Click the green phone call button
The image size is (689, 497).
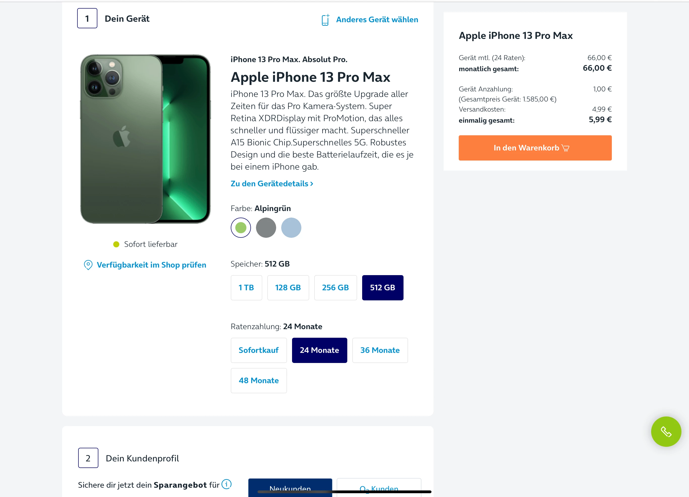666,431
